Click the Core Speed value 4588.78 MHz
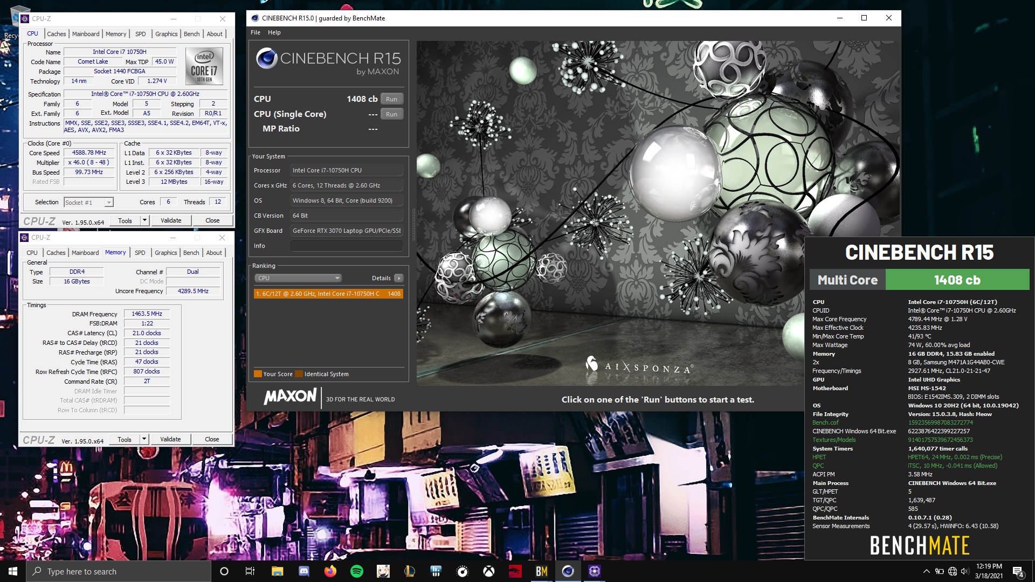The width and height of the screenshot is (1035, 582). click(x=89, y=153)
